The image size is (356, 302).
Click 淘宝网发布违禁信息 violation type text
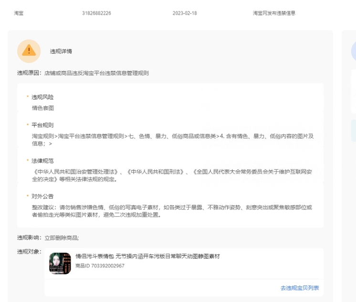pos(274,13)
